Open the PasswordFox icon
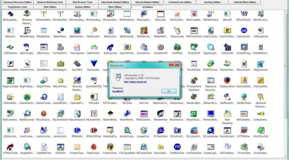The image size is (289, 160). click(227, 81)
